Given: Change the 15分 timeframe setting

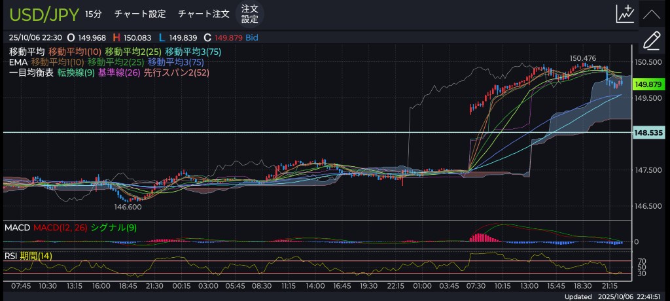Looking at the screenshot, I should (x=93, y=14).
